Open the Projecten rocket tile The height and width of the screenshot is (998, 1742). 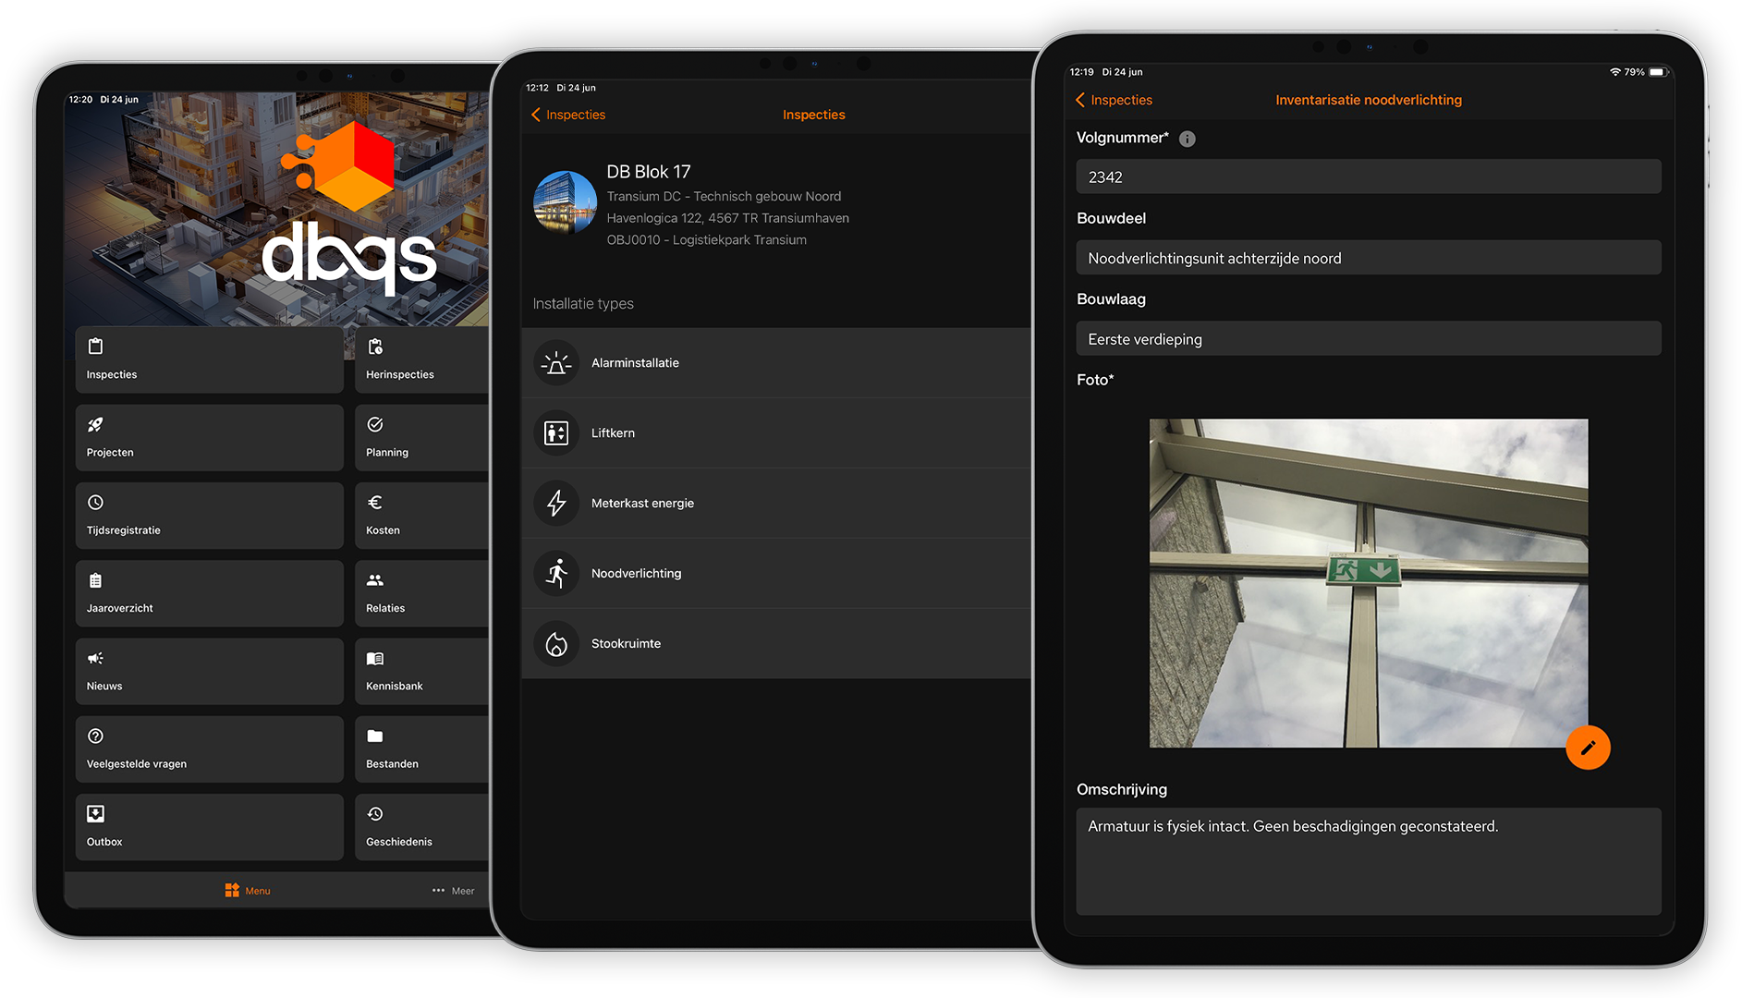tap(209, 438)
